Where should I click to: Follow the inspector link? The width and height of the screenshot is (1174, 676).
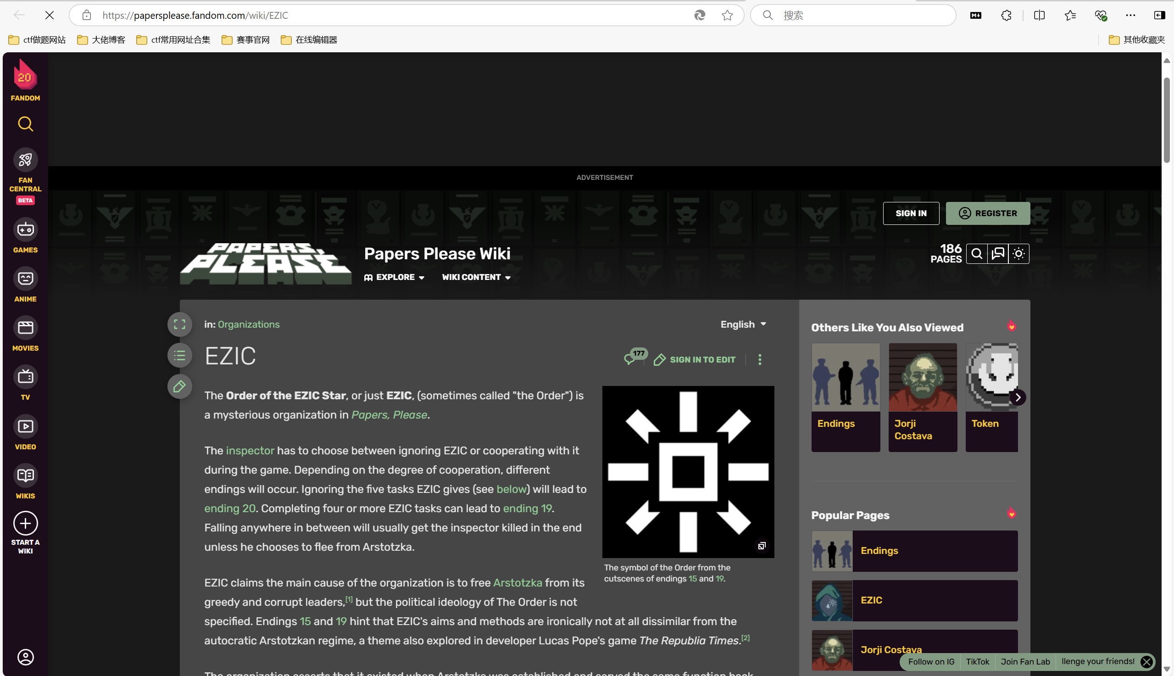[250, 450]
